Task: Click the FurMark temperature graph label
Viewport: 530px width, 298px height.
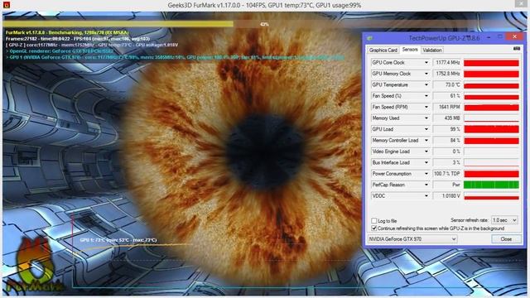Action: point(118,240)
